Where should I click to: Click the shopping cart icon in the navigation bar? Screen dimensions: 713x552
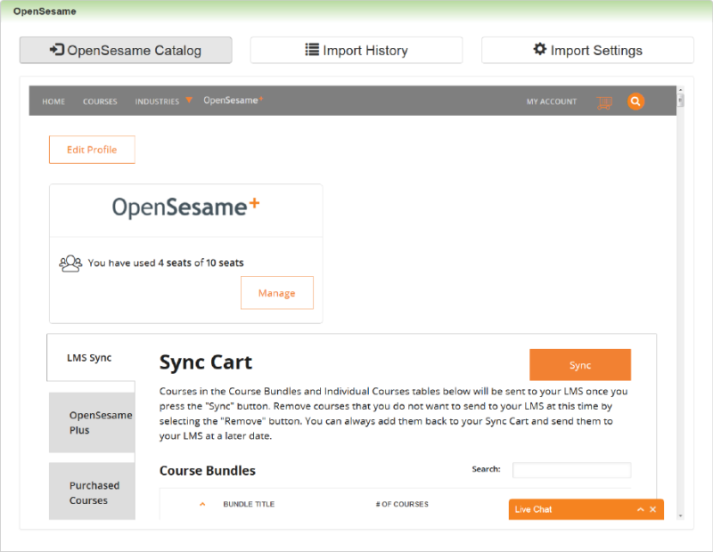[604, 101]
